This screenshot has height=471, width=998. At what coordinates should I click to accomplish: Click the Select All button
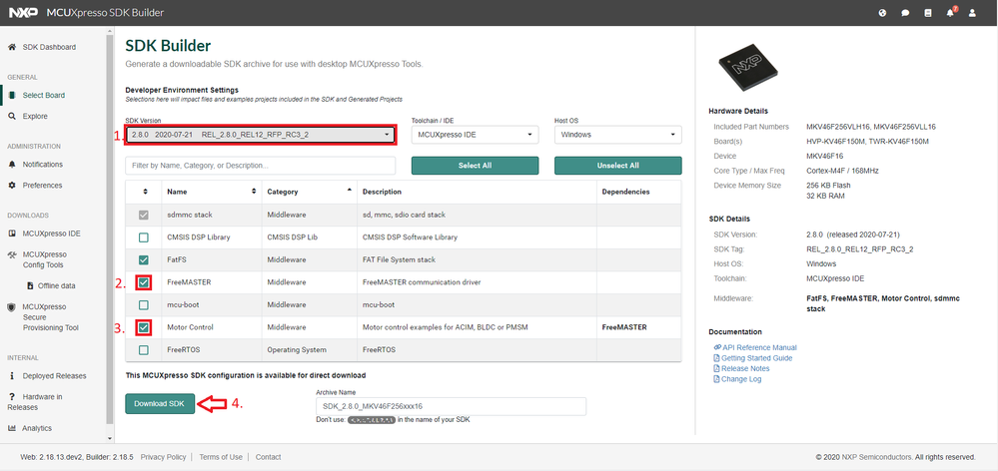point(475,166)
